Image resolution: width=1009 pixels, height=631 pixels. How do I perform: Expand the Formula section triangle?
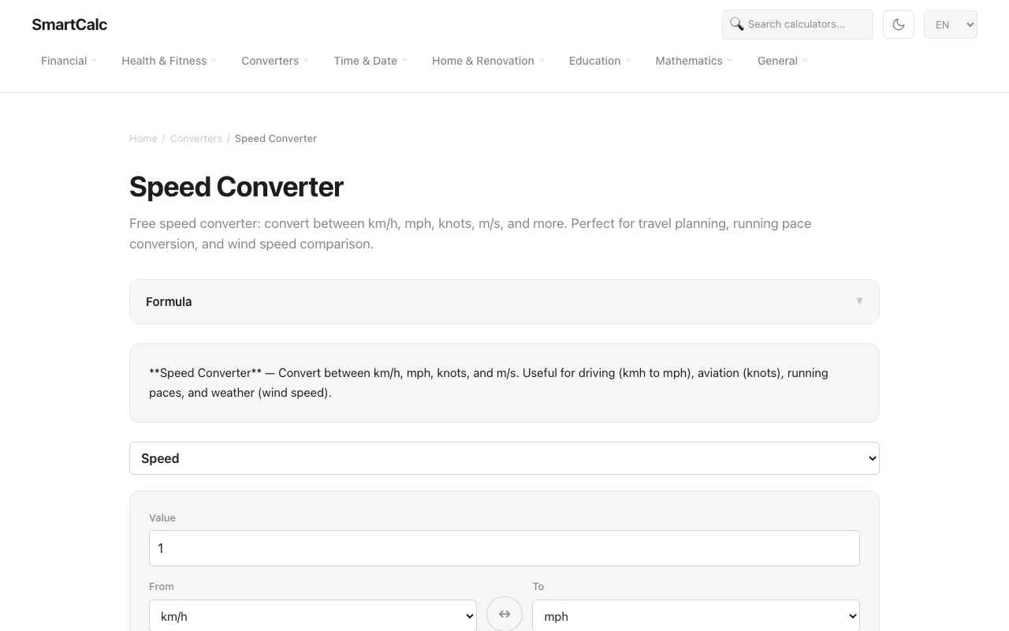tap(859, 301)
